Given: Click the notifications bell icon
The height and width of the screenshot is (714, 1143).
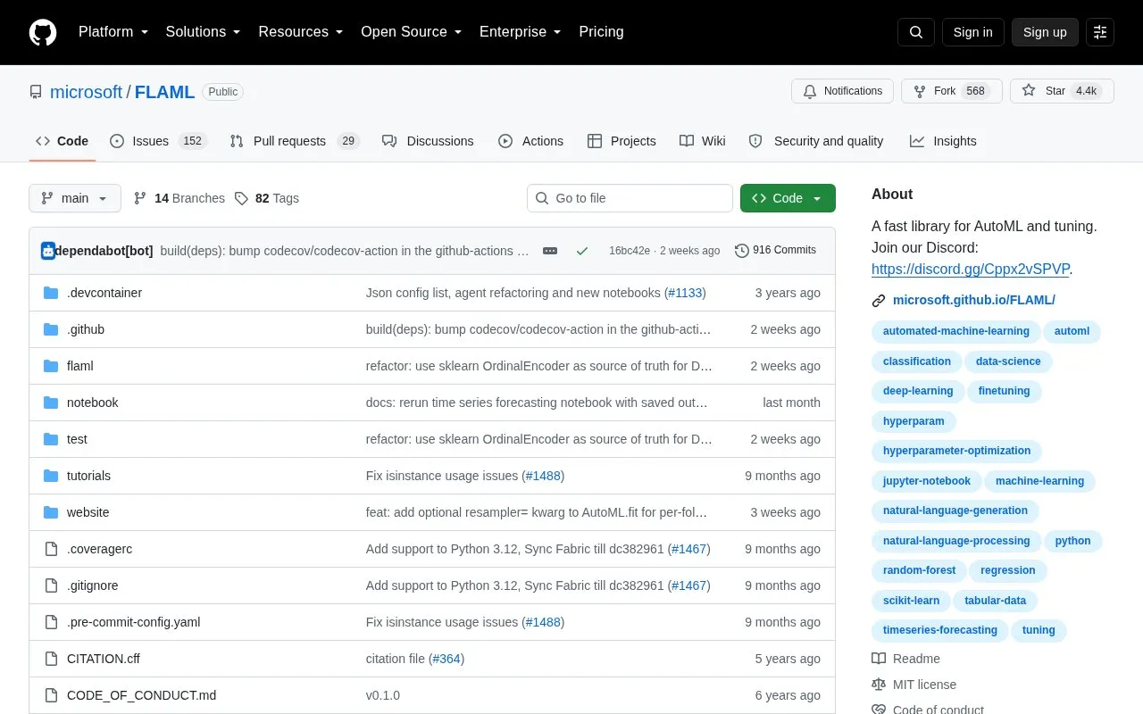Looking at the screenshot, I should point(810,91).
